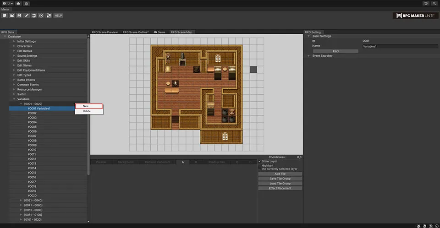
Task: Open the search magnifier icon top right
Action: point(434,3)
